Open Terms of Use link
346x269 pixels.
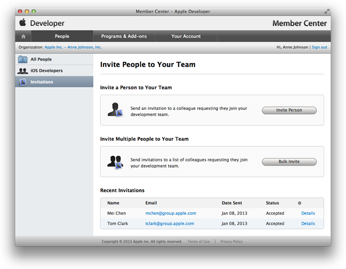(198, 242)
